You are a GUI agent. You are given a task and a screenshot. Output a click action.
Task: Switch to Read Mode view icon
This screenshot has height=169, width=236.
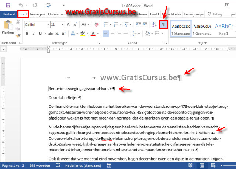coord(190,166)
